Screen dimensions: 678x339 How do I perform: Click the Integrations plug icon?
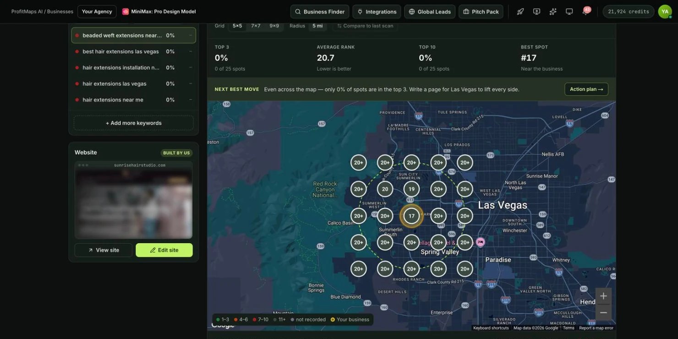(360, 11)
